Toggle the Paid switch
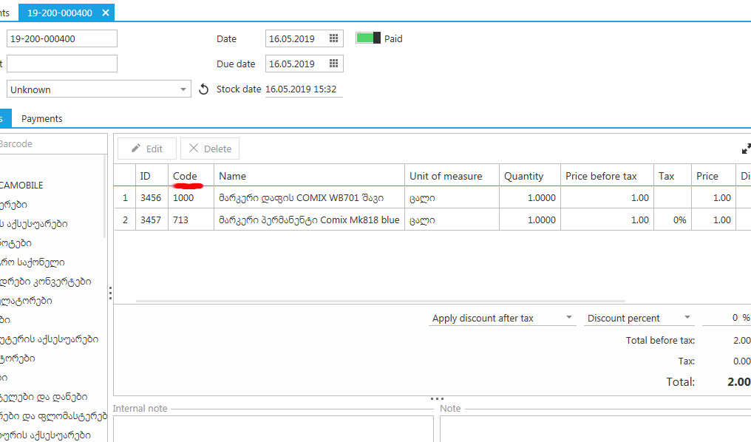751x442 pixels. [368, 38]
